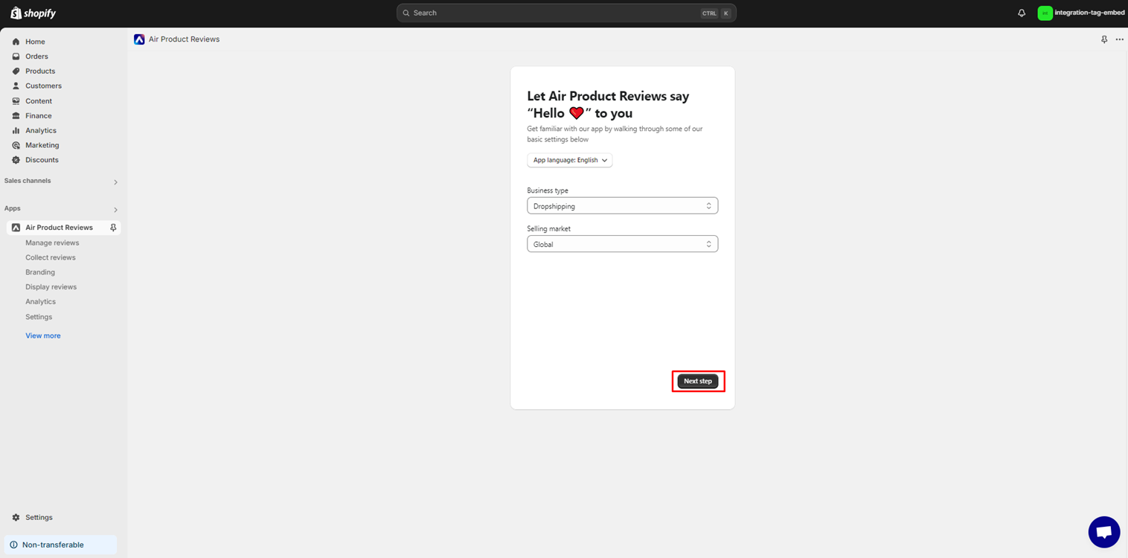Expand the Sales channels section
The image size is (1128, 558).
(115, 182)
